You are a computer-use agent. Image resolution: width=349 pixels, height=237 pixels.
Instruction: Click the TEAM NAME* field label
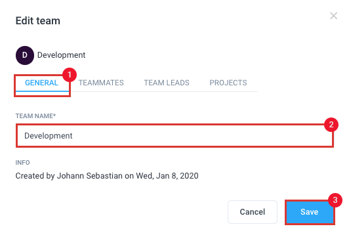coord(35,116)
